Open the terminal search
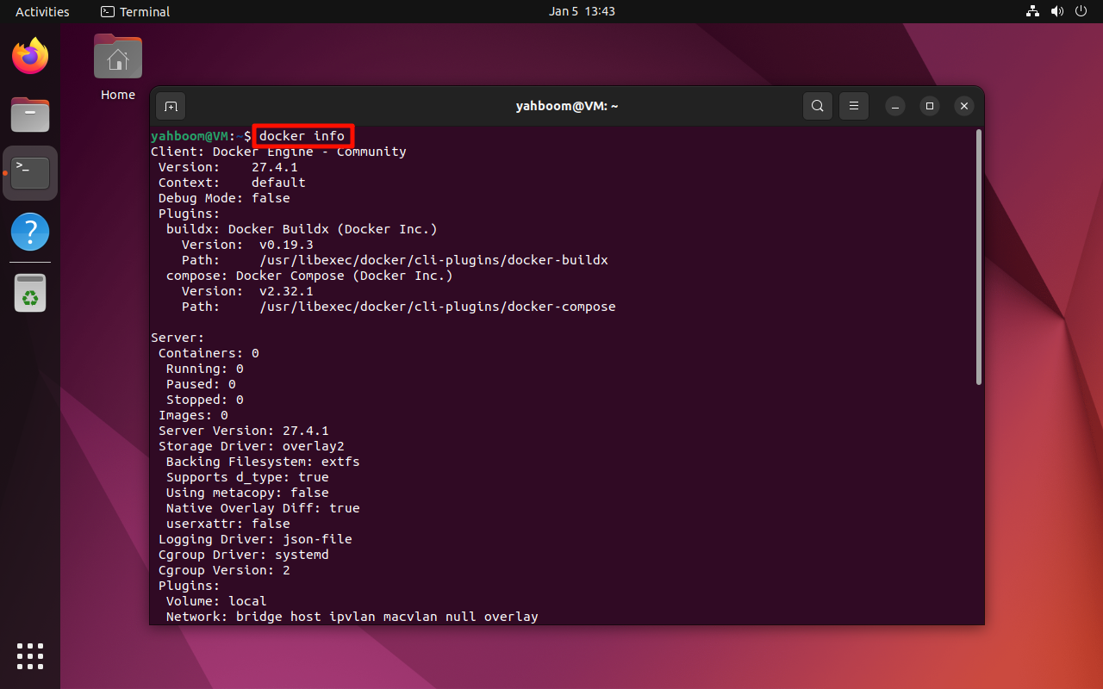 point(817,106)
